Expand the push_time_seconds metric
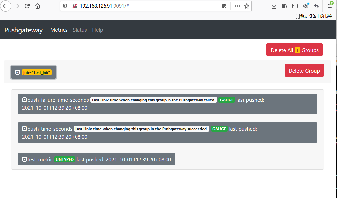Viewport: 337px width, 198px height. click(24, 129)
